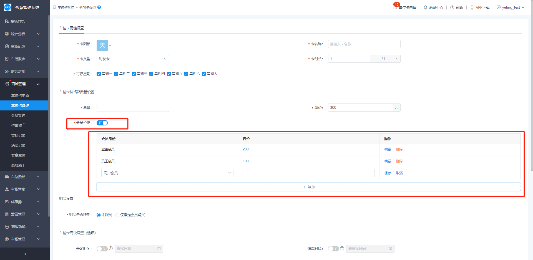Expand the 车位授权 sidebar menu
The width and height of the screenshot is (533, 260).
[x=38, y=177]
